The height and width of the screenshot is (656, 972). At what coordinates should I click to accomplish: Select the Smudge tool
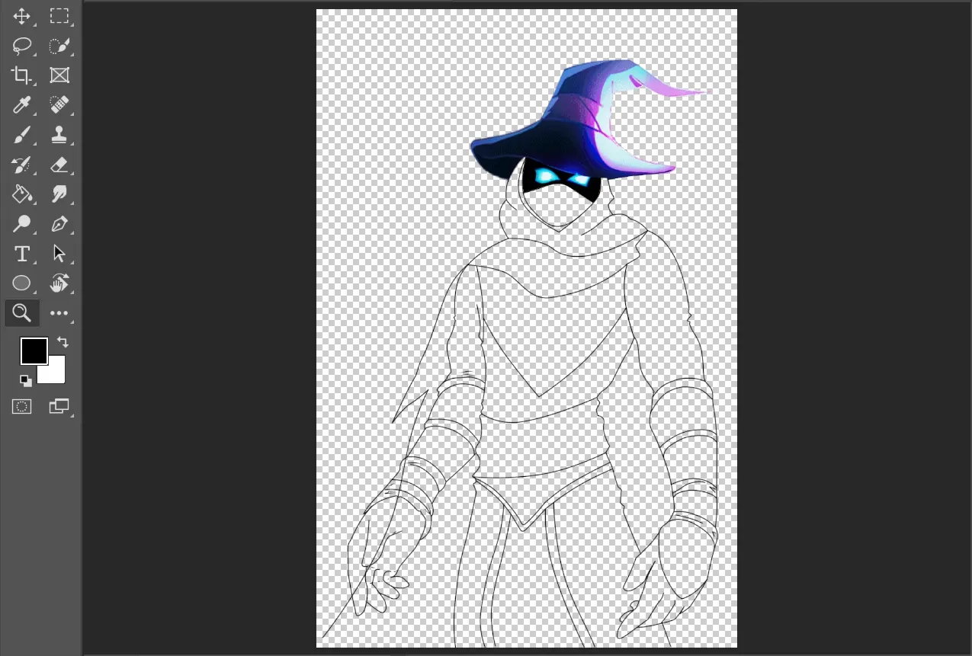click(59, 194)
